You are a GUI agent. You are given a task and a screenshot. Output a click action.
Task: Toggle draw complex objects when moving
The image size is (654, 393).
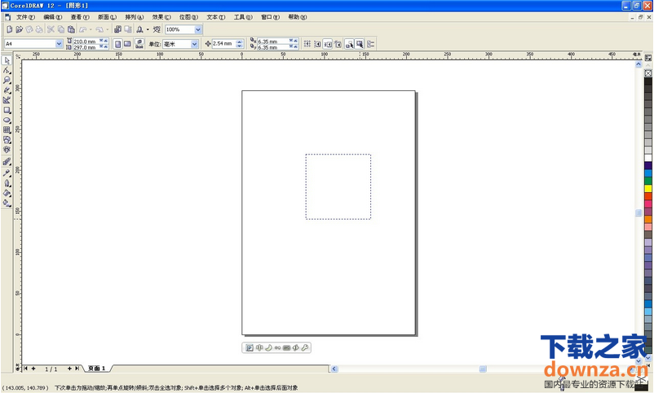[x=350, y=44]
